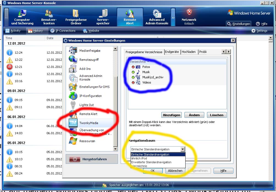The width and height of the screenshot is (276, 192).
Task: Switch to the Hochladen tab
Action: point(189,52)
